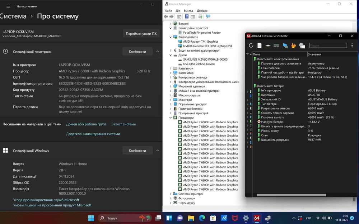359x224 pixels.
Task: Open the Settings hamburger navigation menu
Action: pos(8,6)
